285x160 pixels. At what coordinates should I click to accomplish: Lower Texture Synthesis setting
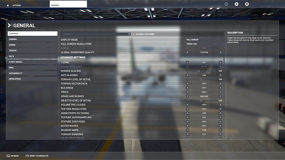(188, 122)
